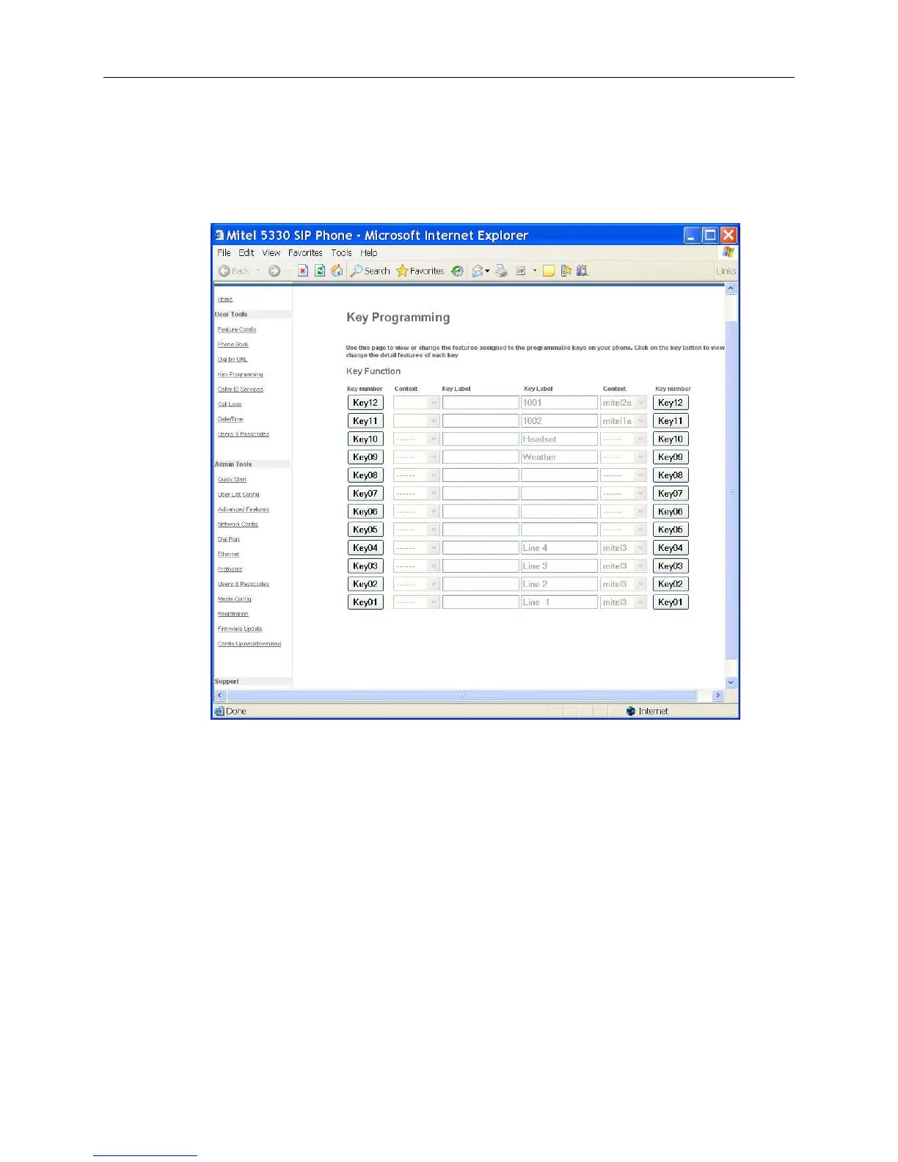The width and height of the screenshot is (898, 1162).
Task: Click the horizontal scrollbar left arrow
Action: 219,695
